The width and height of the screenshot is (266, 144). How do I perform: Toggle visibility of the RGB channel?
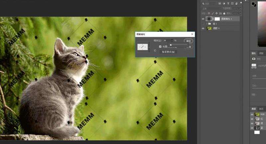click(252, 114)
